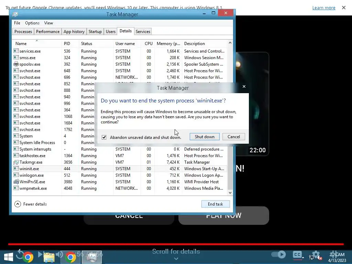Click the chevron under Scroll for details
The image size is (352, 264).
pos(176,258)
